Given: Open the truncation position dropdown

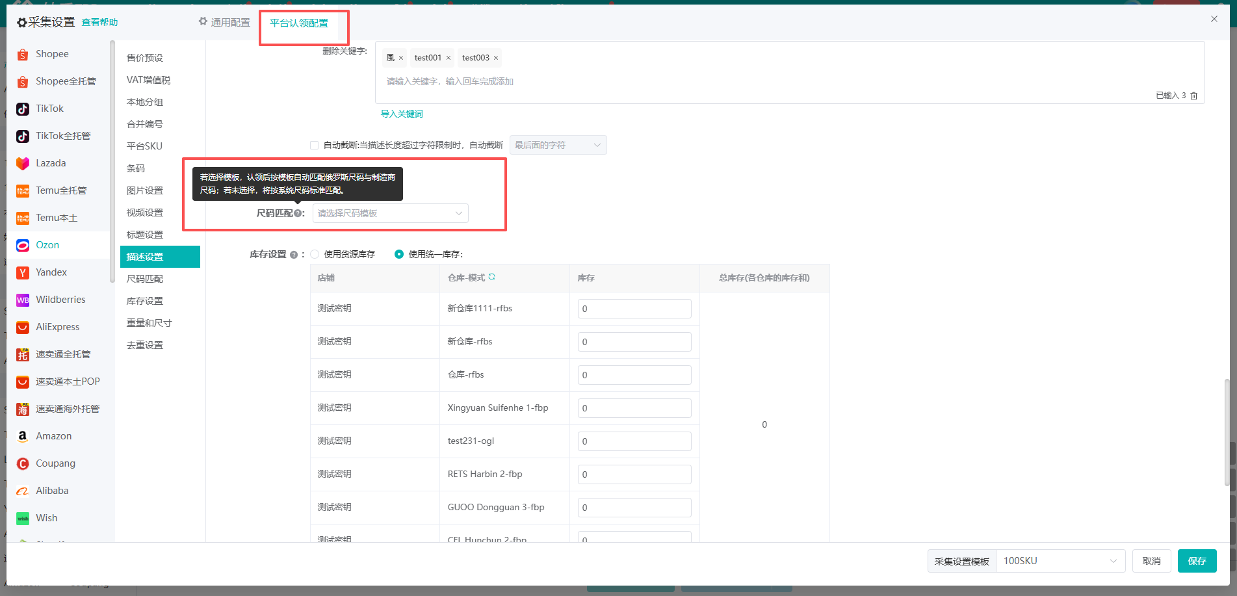Looking at the screenshot, I should [558, 145].
